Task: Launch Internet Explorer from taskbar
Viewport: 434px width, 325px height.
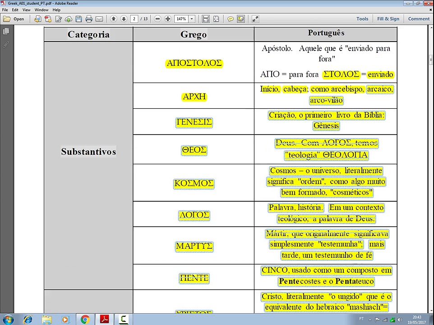Action: 28,319
